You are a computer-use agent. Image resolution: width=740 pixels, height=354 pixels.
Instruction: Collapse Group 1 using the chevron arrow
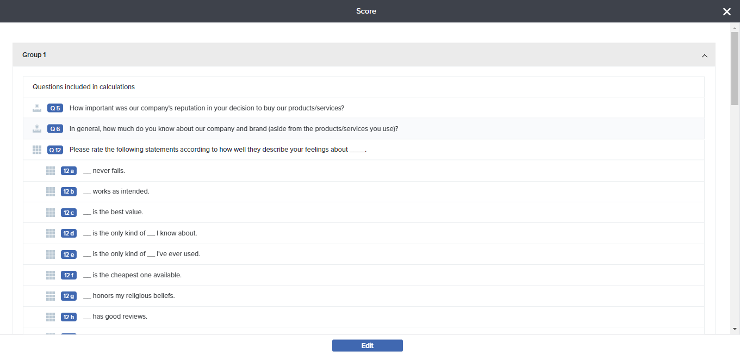click(705, 55)
